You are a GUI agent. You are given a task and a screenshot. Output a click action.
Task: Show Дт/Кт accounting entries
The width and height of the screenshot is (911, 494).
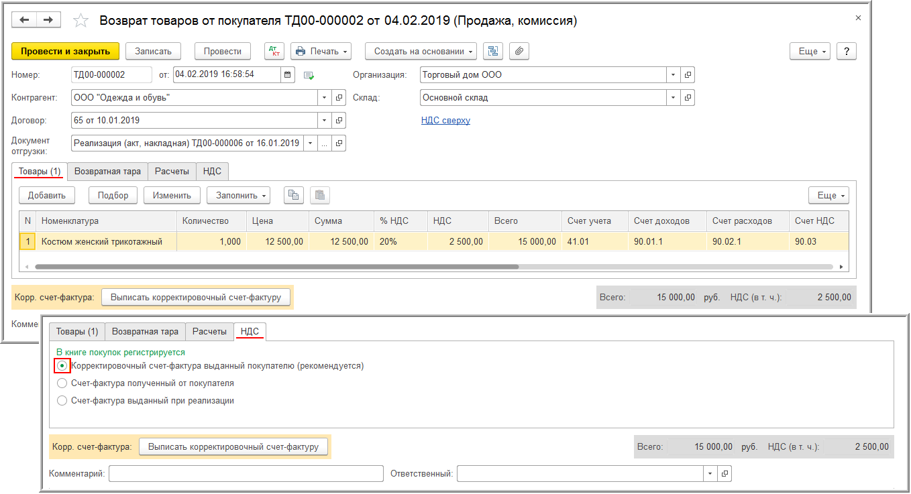[x=275, y=51]
